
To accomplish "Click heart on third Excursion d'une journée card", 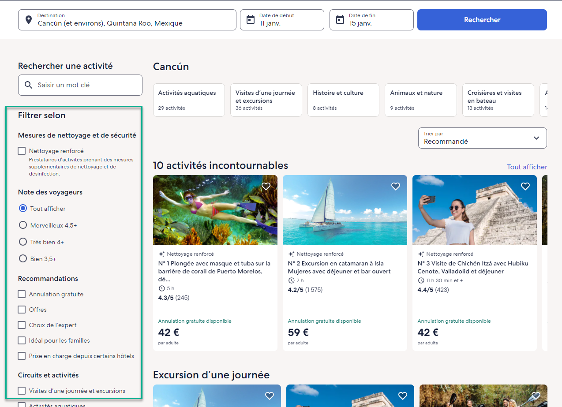I will click(x=536, y=396).
